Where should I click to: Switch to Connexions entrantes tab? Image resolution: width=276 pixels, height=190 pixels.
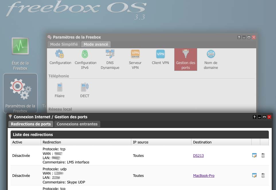pyautogui.click(x=77, y=124)
